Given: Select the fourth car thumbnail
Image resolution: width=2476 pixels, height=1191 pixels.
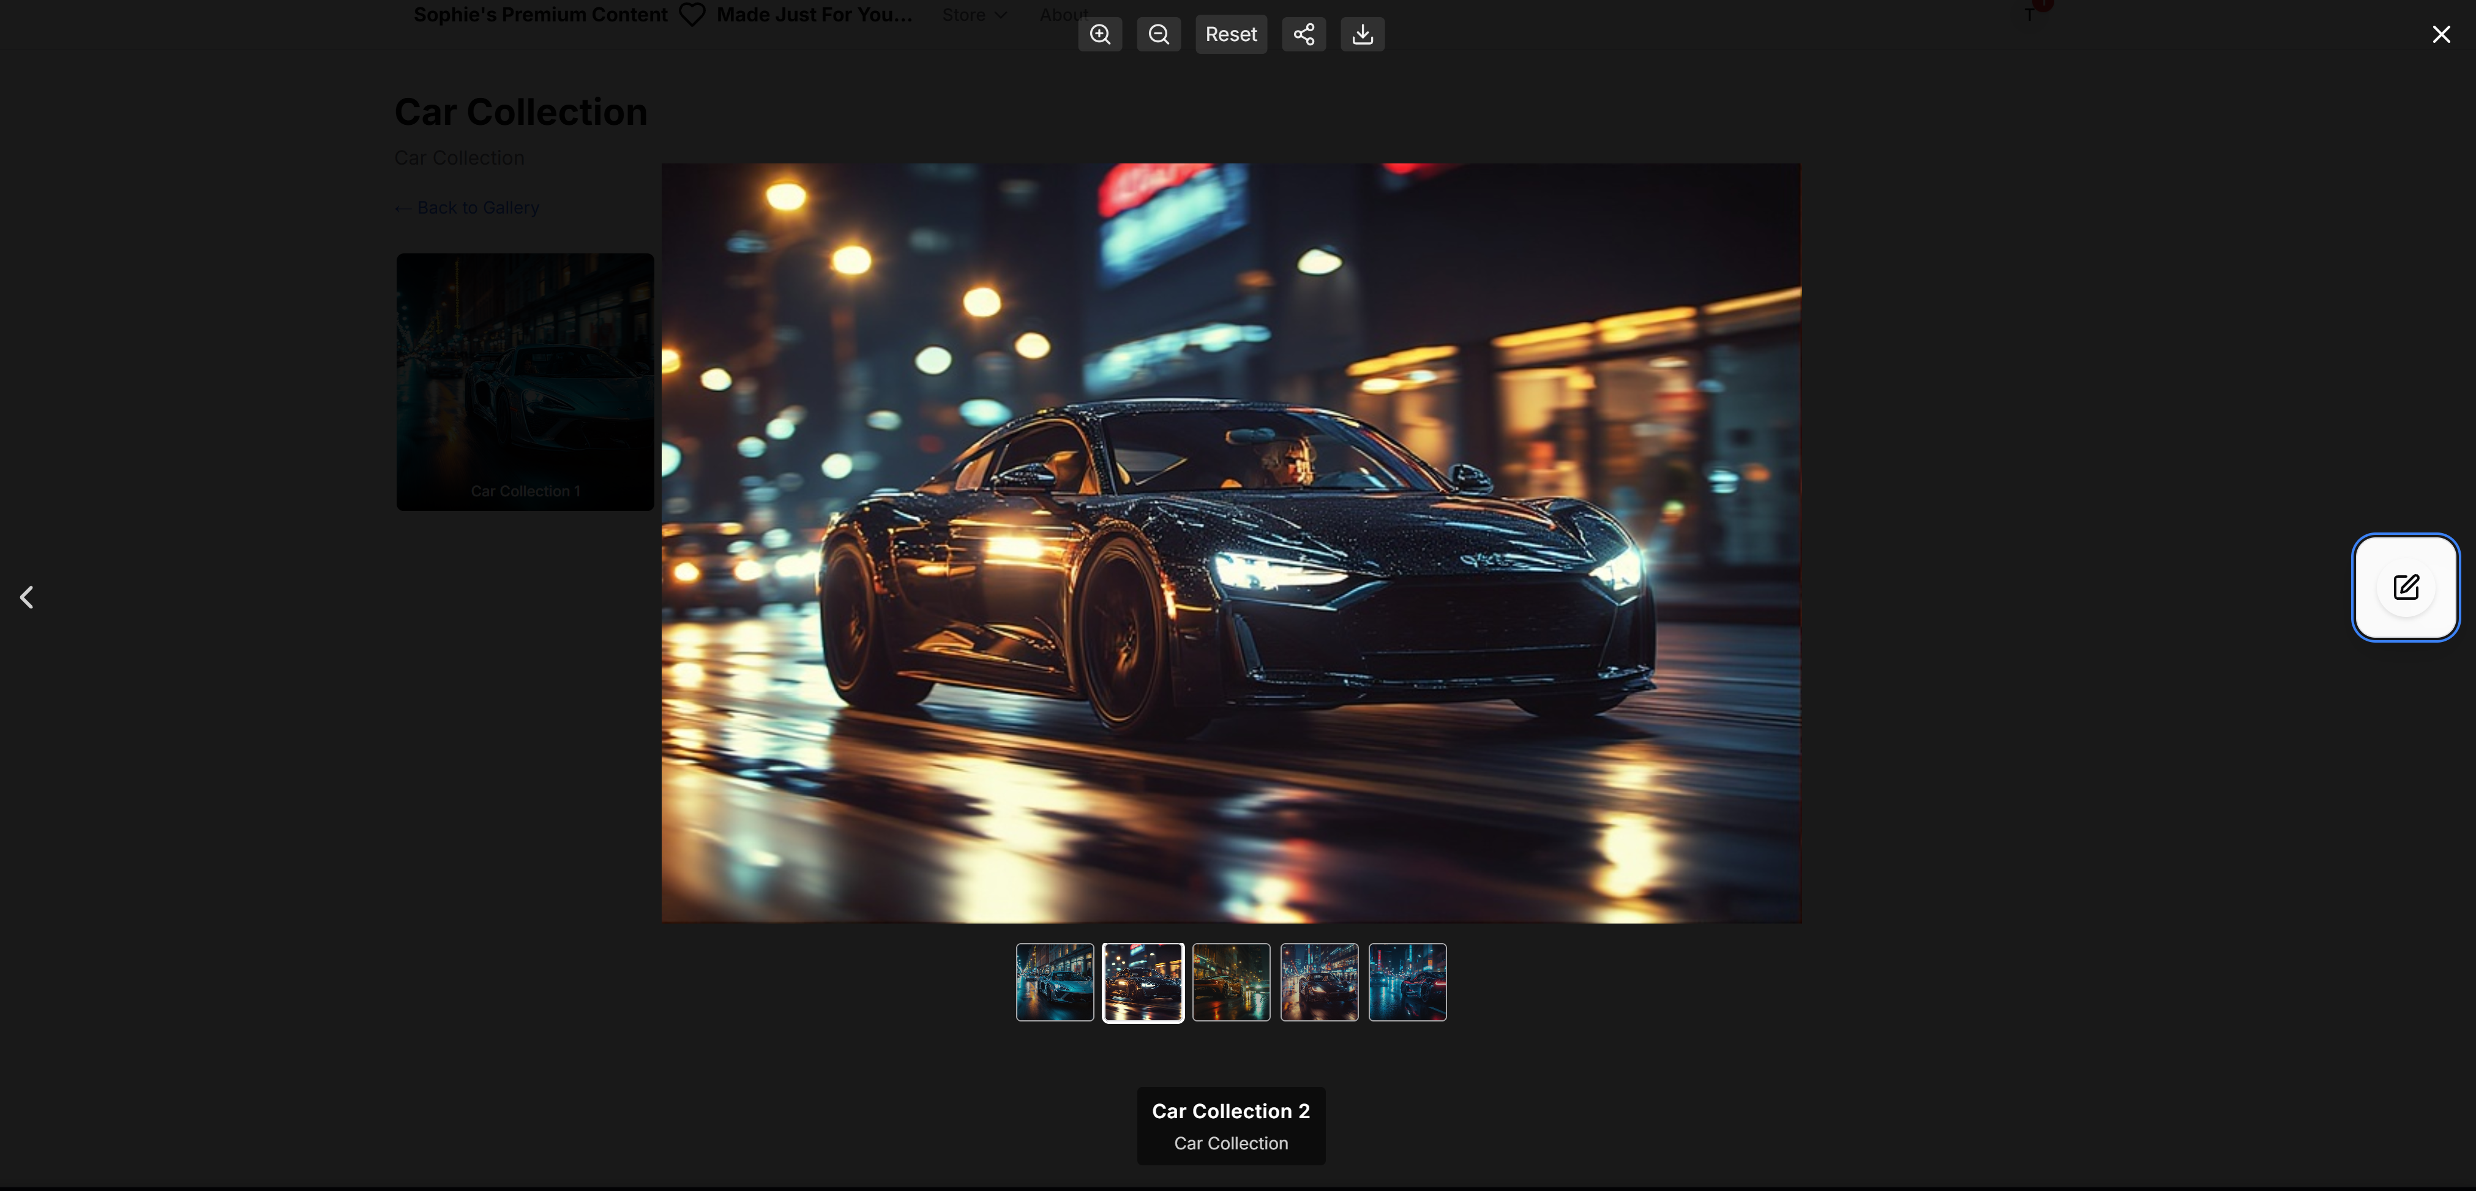Looking at the screenshot, I should point(1318,982).
